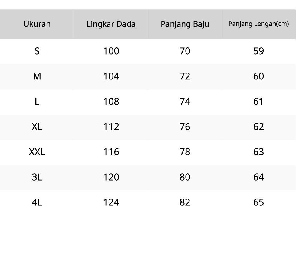The image size is (296, 254).
Task: Click the chest value 112
Action: [111, 127]
